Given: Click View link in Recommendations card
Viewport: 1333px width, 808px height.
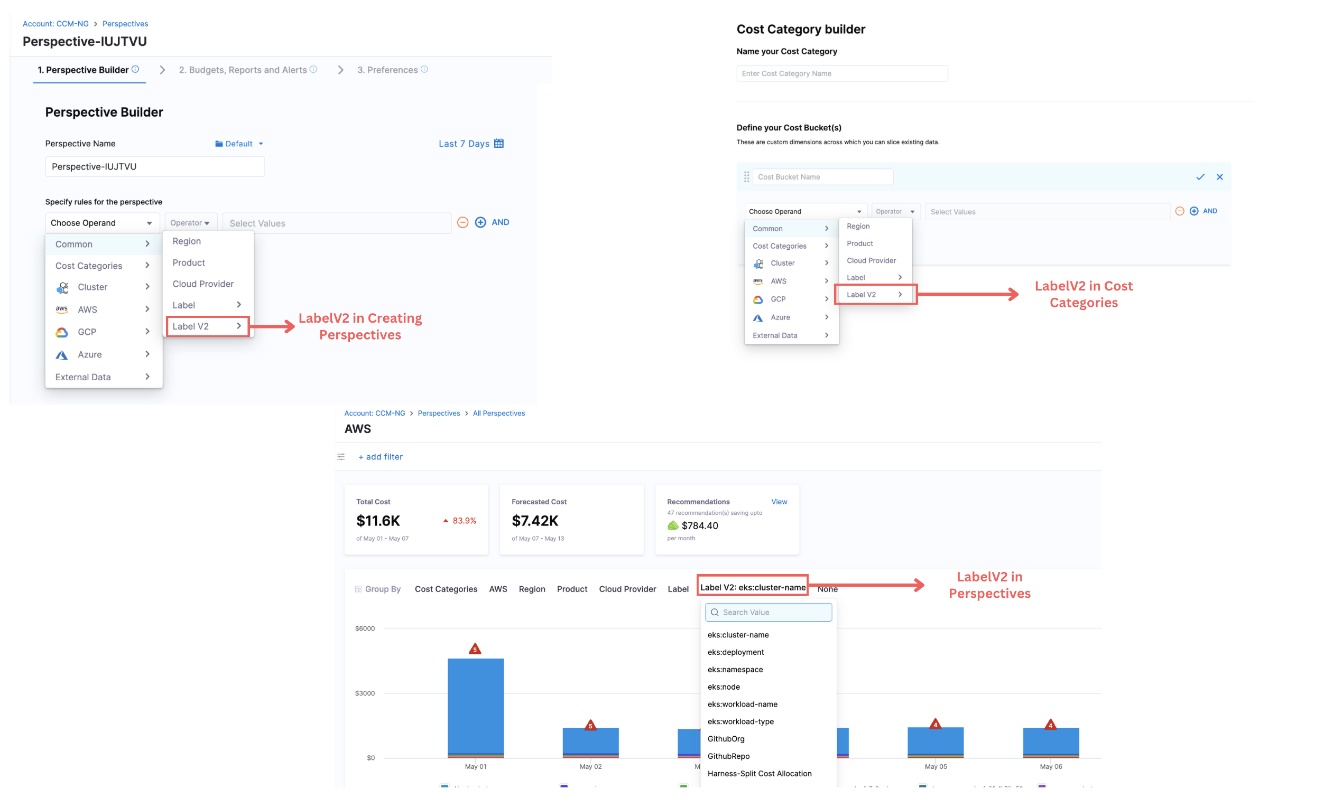Looking at the screenshot, I should coord(779,502).
